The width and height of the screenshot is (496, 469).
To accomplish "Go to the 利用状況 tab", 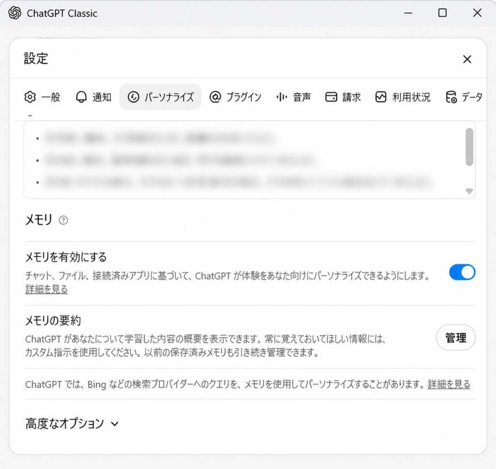I will click(x=403, y=97).
